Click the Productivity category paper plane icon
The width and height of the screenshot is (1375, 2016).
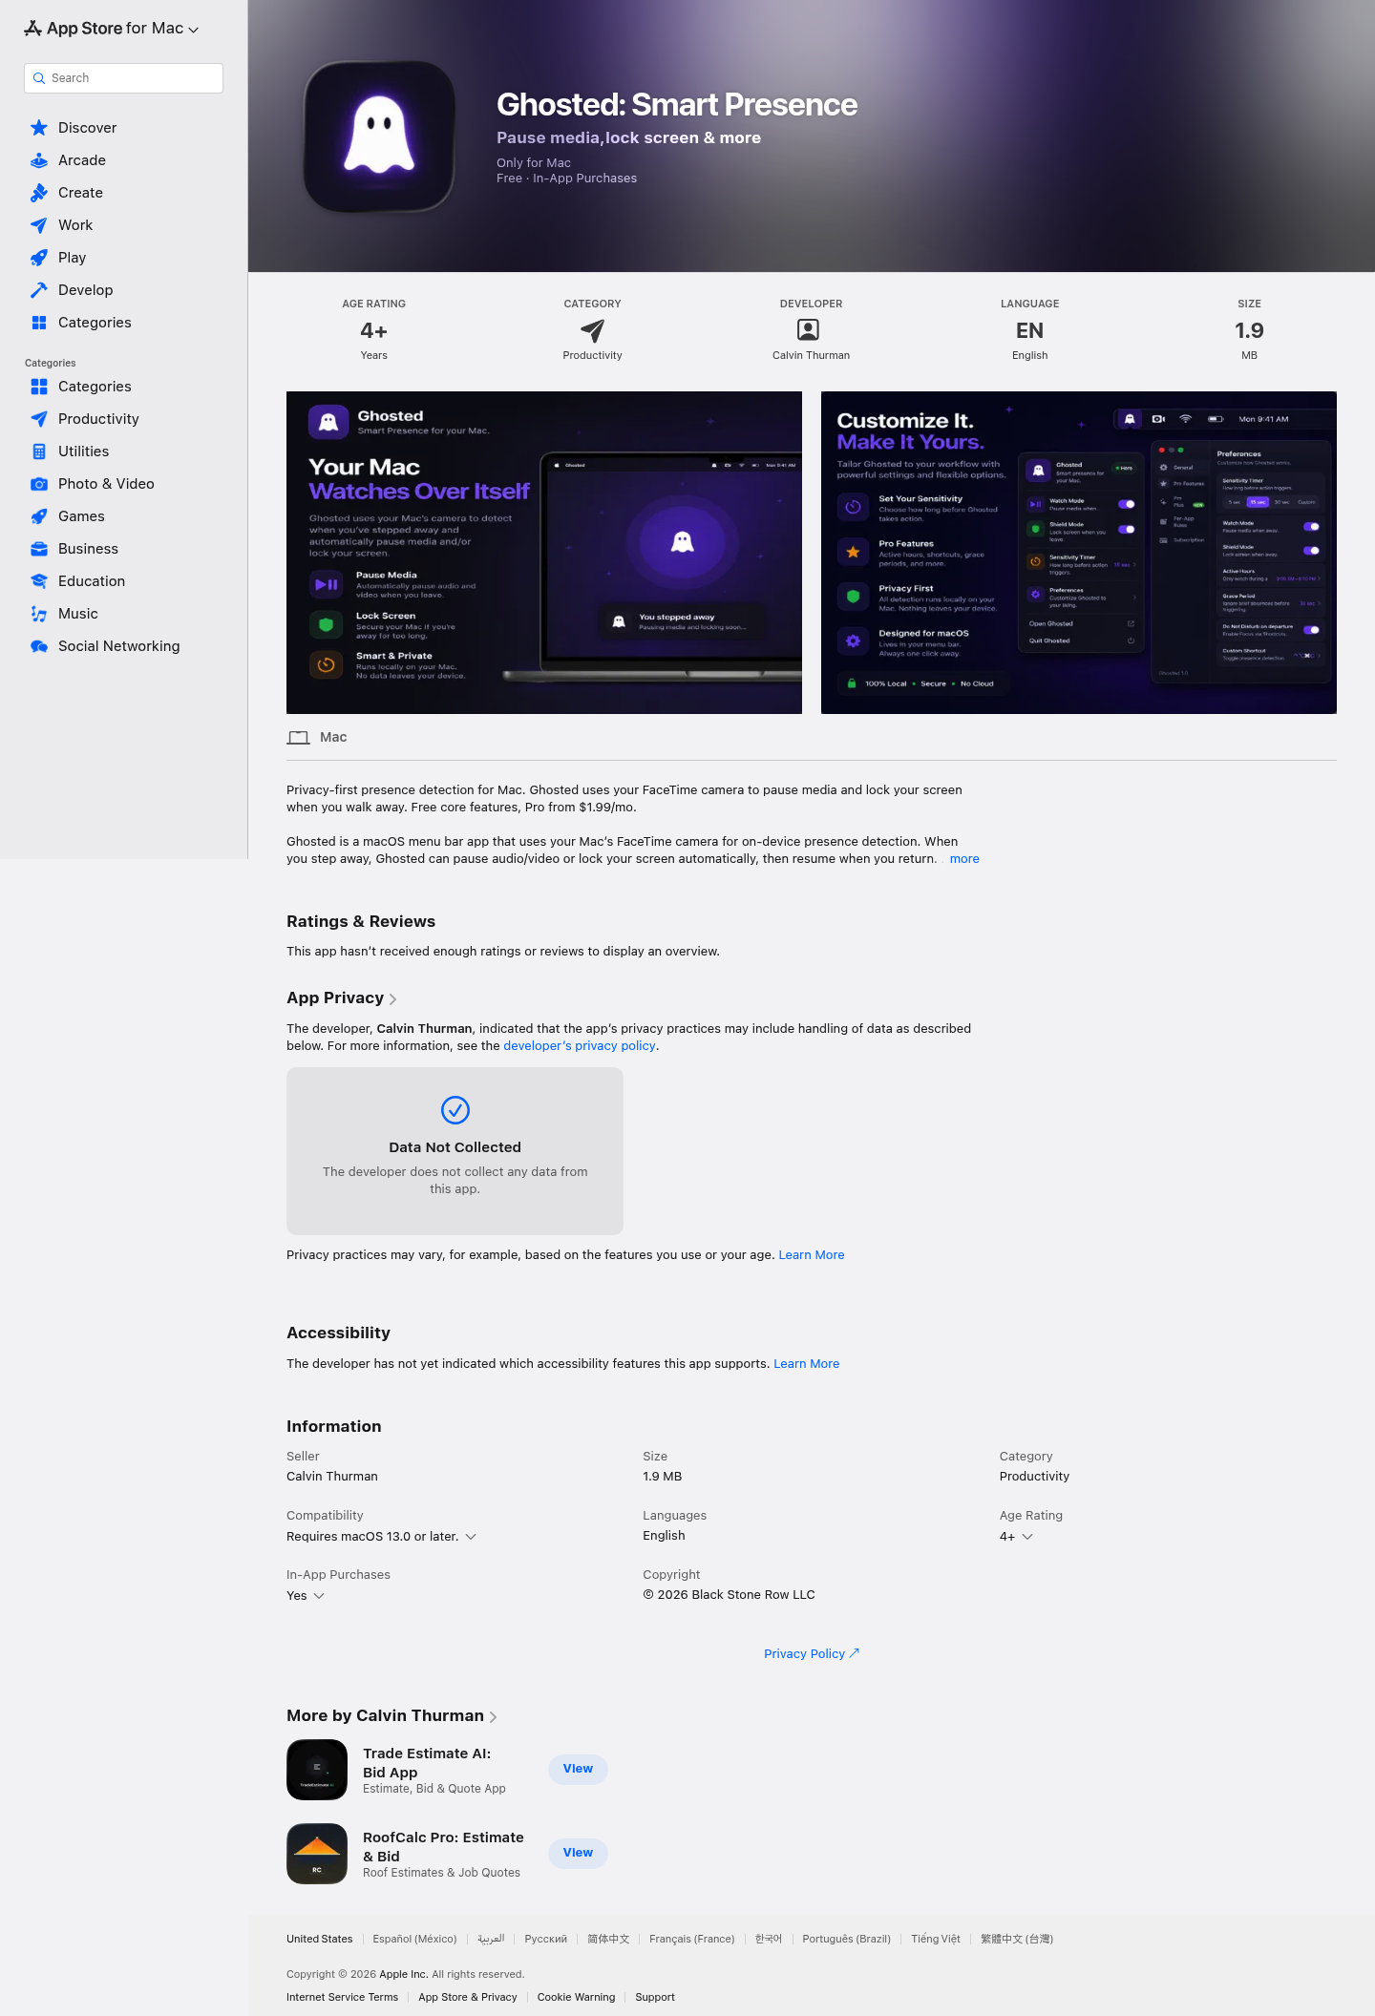coord(592,330)
